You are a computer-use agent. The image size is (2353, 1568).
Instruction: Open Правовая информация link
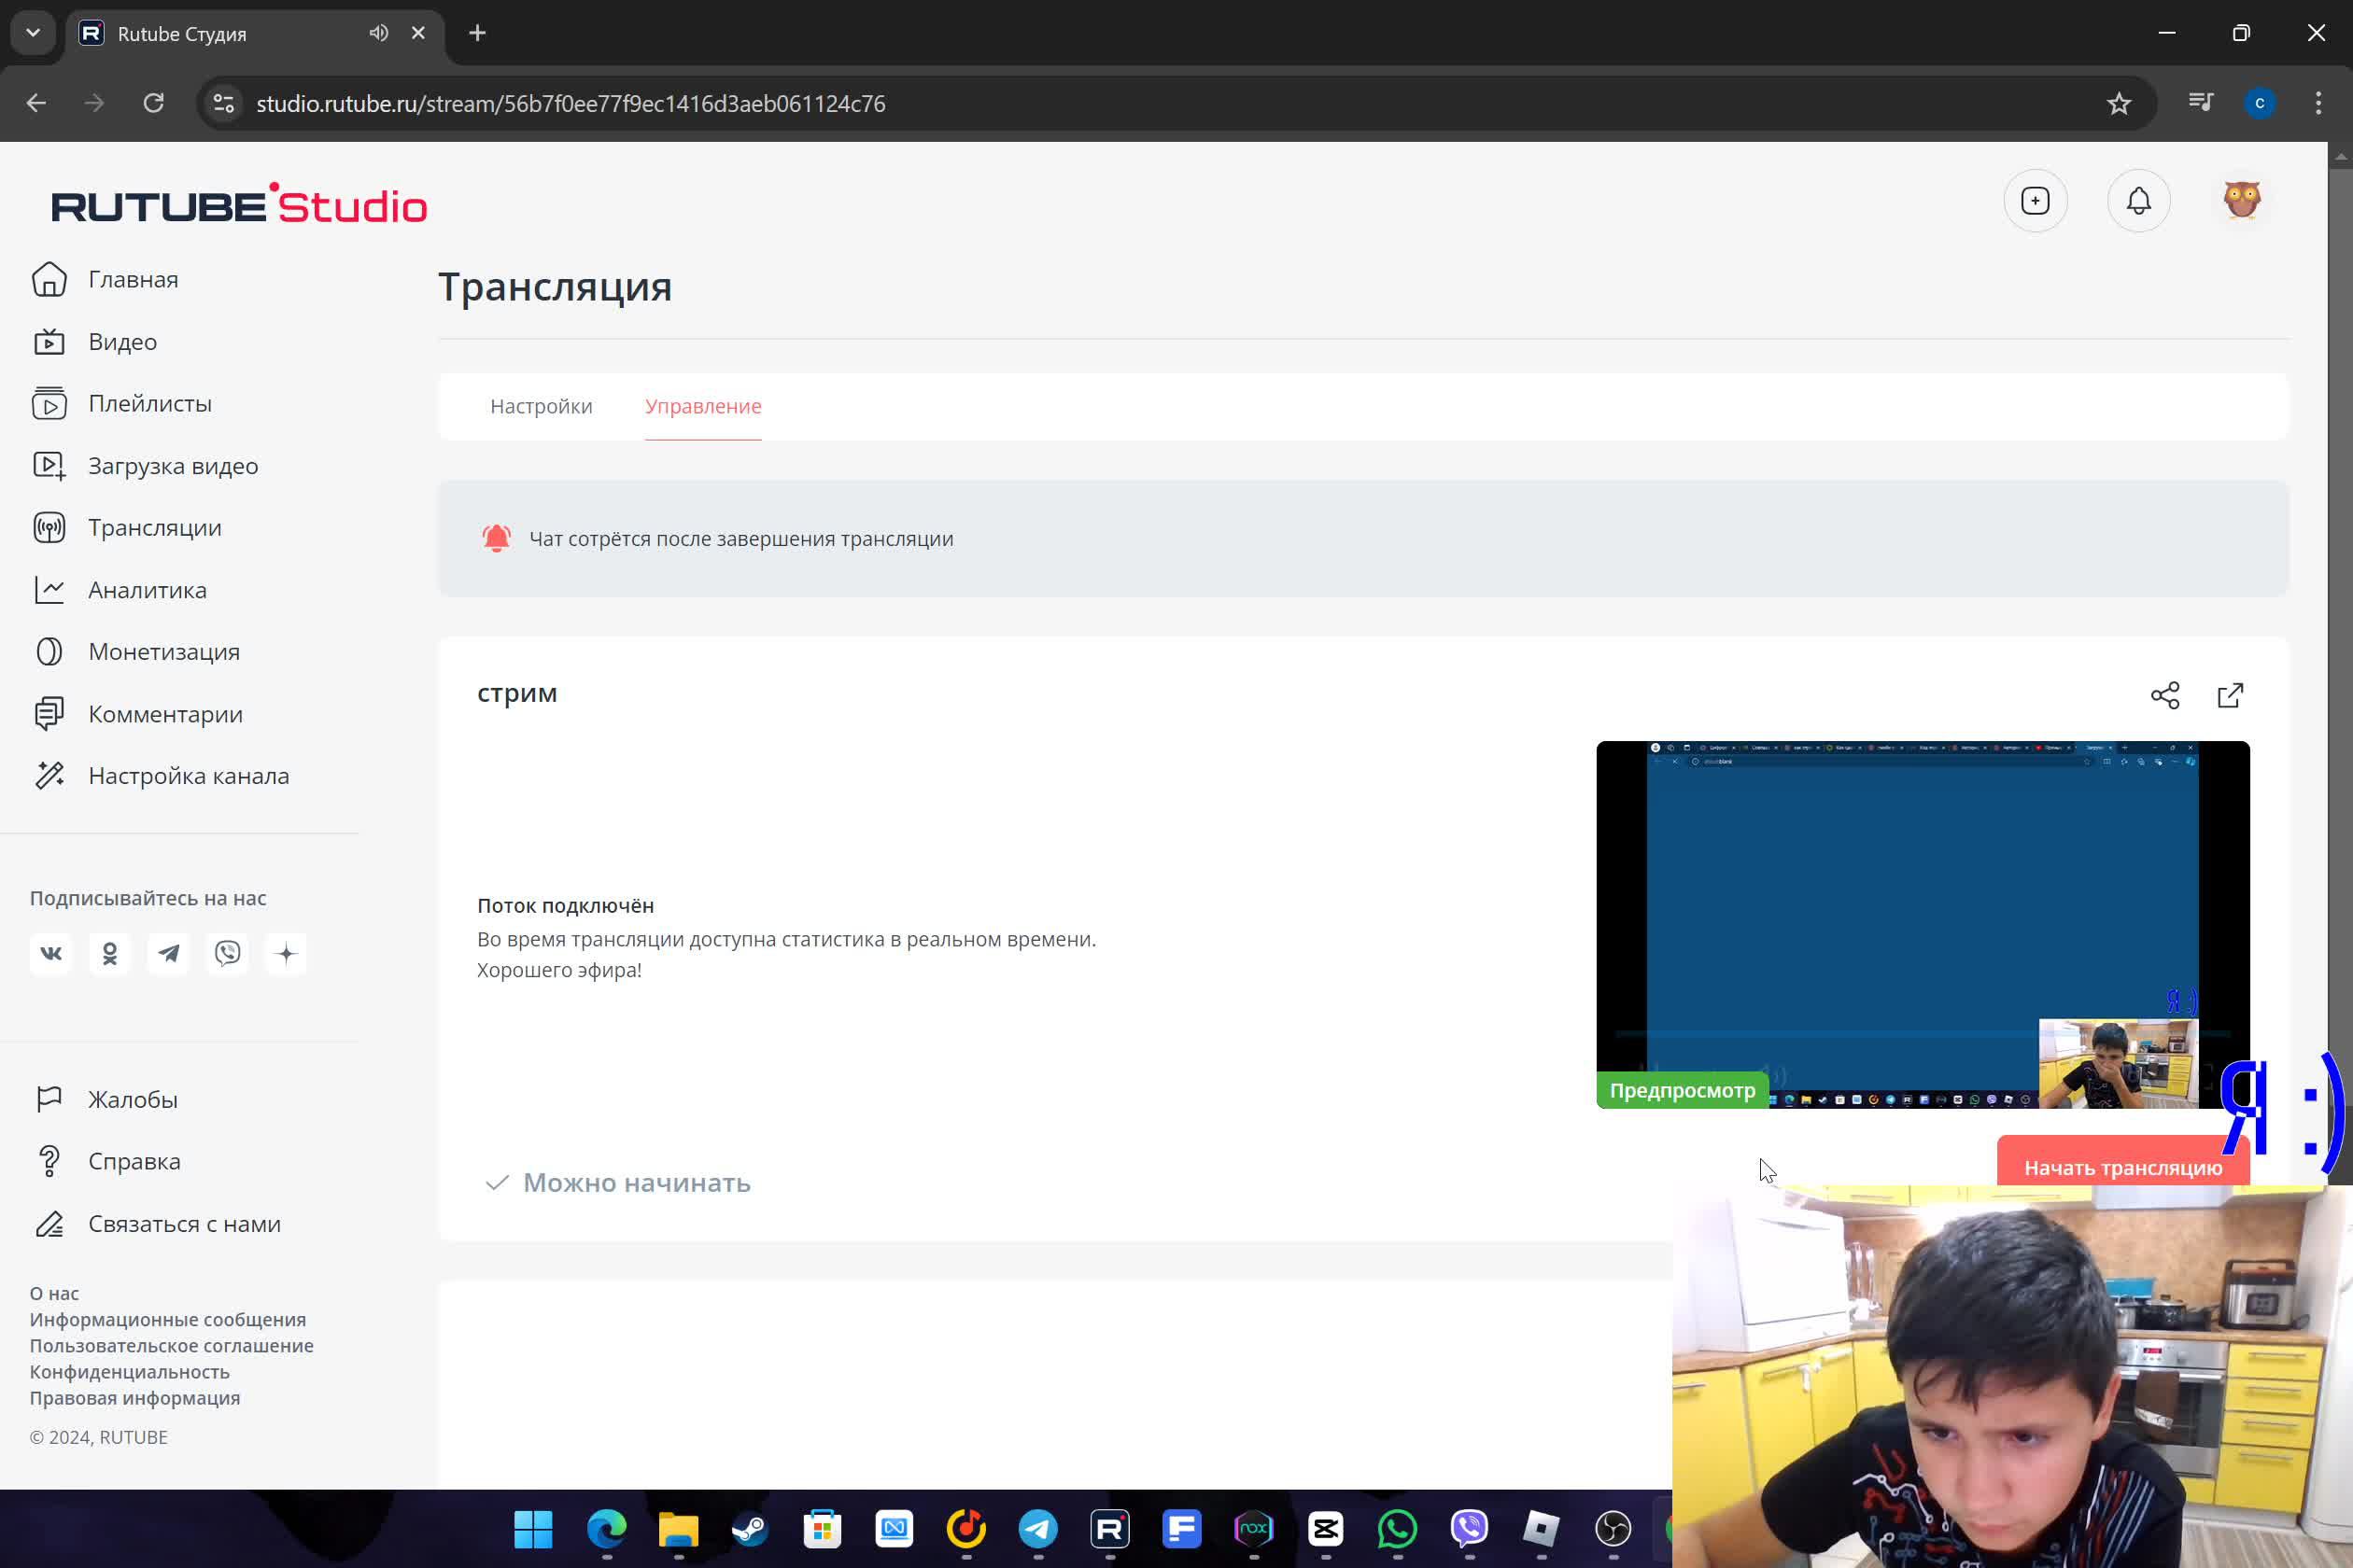tap(135, 1398)
